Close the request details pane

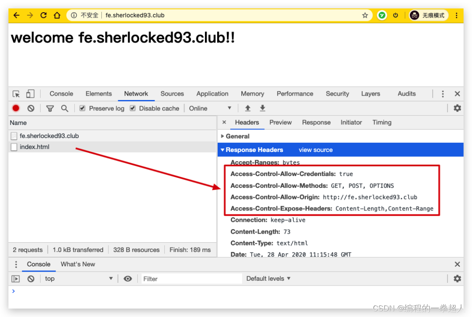[x=224, y=122]
